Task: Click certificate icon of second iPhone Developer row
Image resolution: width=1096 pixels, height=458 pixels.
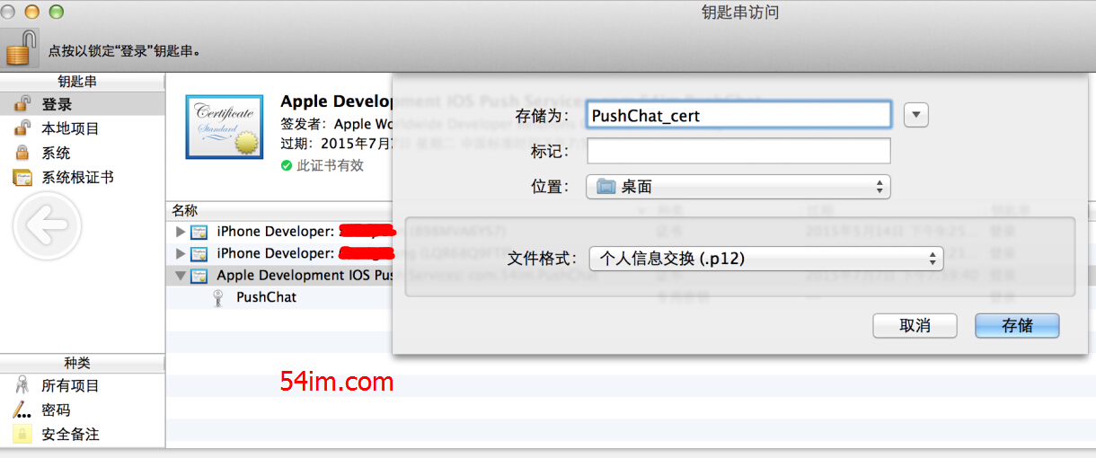Action: click(x=199, y=253)
